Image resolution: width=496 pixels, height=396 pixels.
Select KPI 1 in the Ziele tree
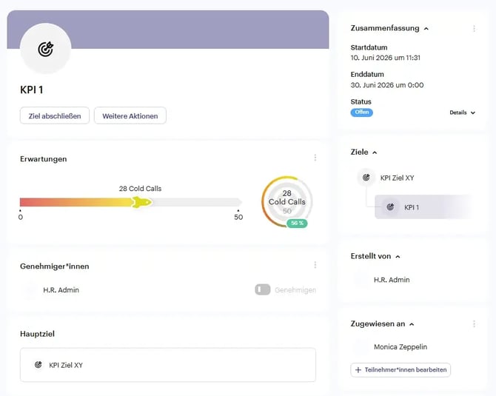[x=422, y=207]
